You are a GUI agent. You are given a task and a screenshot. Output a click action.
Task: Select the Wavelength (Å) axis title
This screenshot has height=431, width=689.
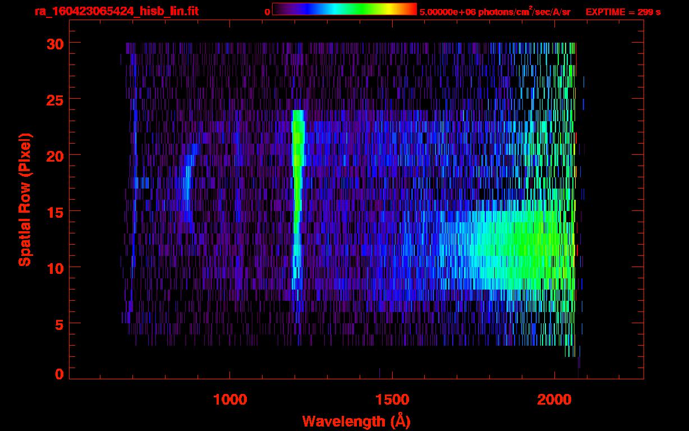click(x=356, y=421)
